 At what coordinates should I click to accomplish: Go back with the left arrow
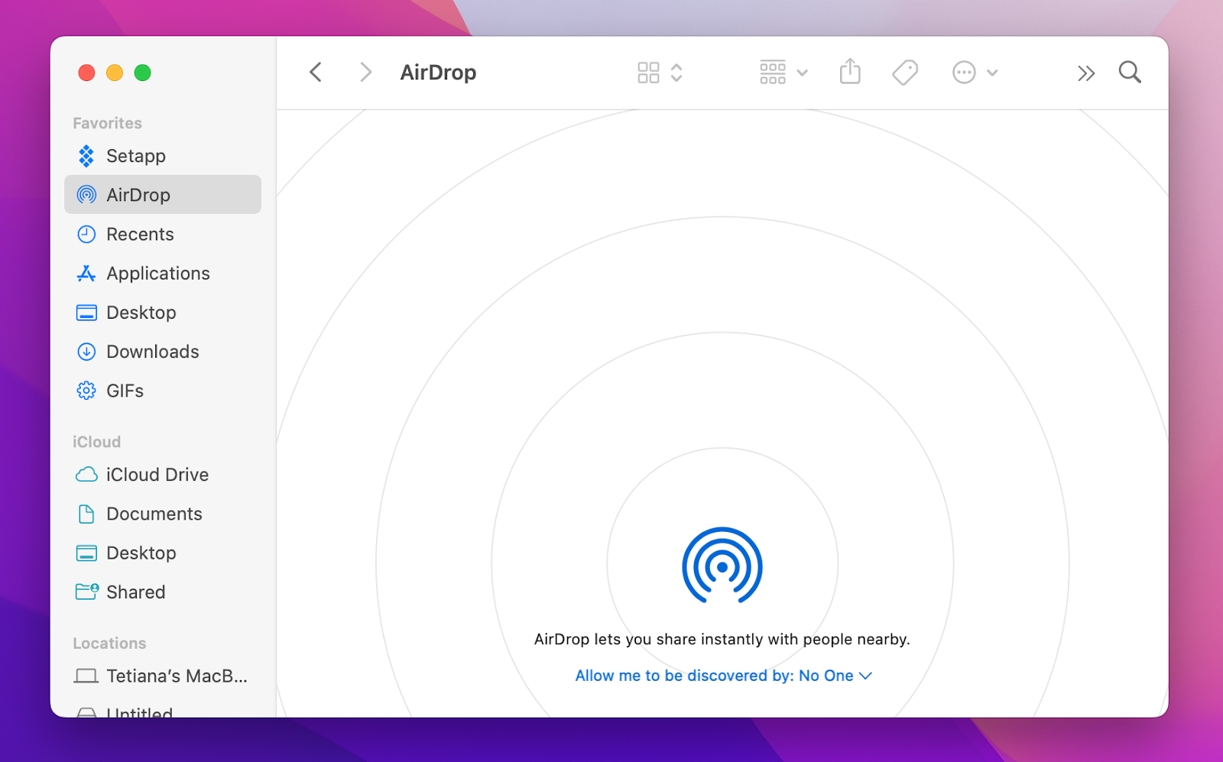pos(316,73)
